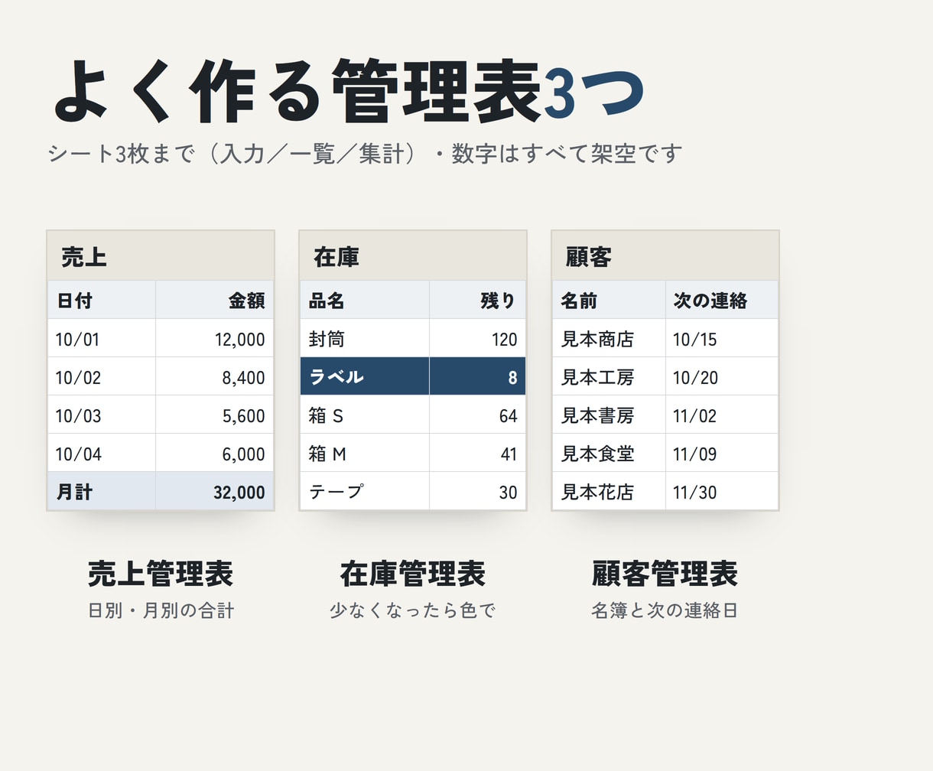Select the 封筒 item cell
The image size is (933, 771).
365,338
